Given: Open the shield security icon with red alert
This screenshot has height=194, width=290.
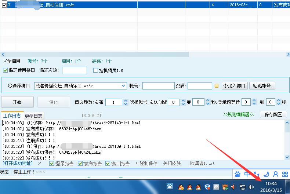Looking at the screenshot, I should [207, 187].
